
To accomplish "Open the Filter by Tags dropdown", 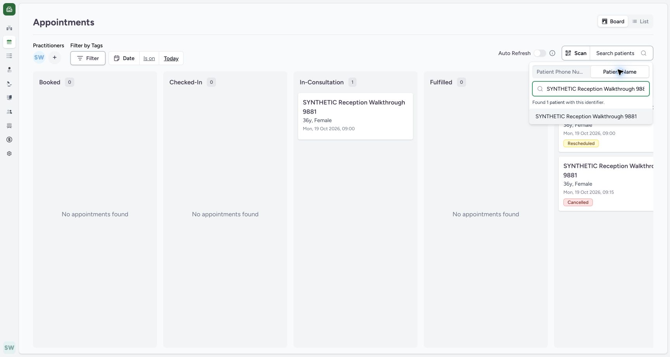I will pos(88,58).
